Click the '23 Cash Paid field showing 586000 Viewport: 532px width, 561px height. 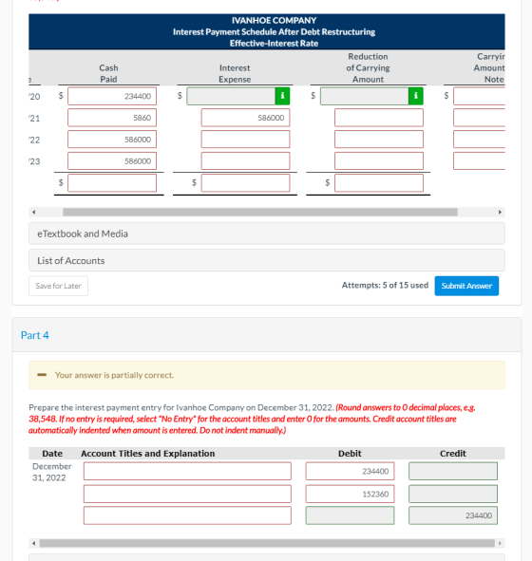click(112, 161)
